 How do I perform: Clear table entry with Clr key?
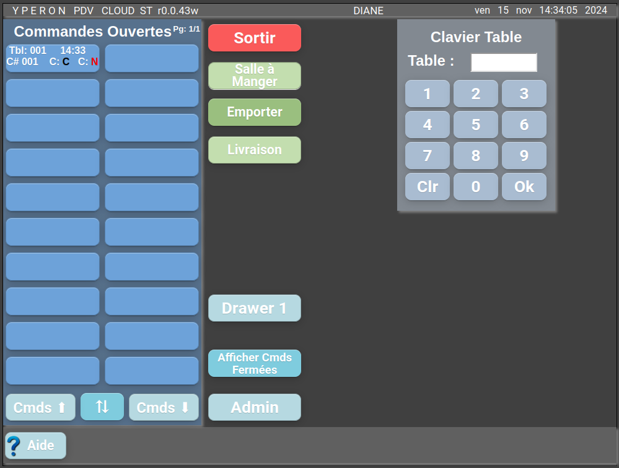pos(428,187)
